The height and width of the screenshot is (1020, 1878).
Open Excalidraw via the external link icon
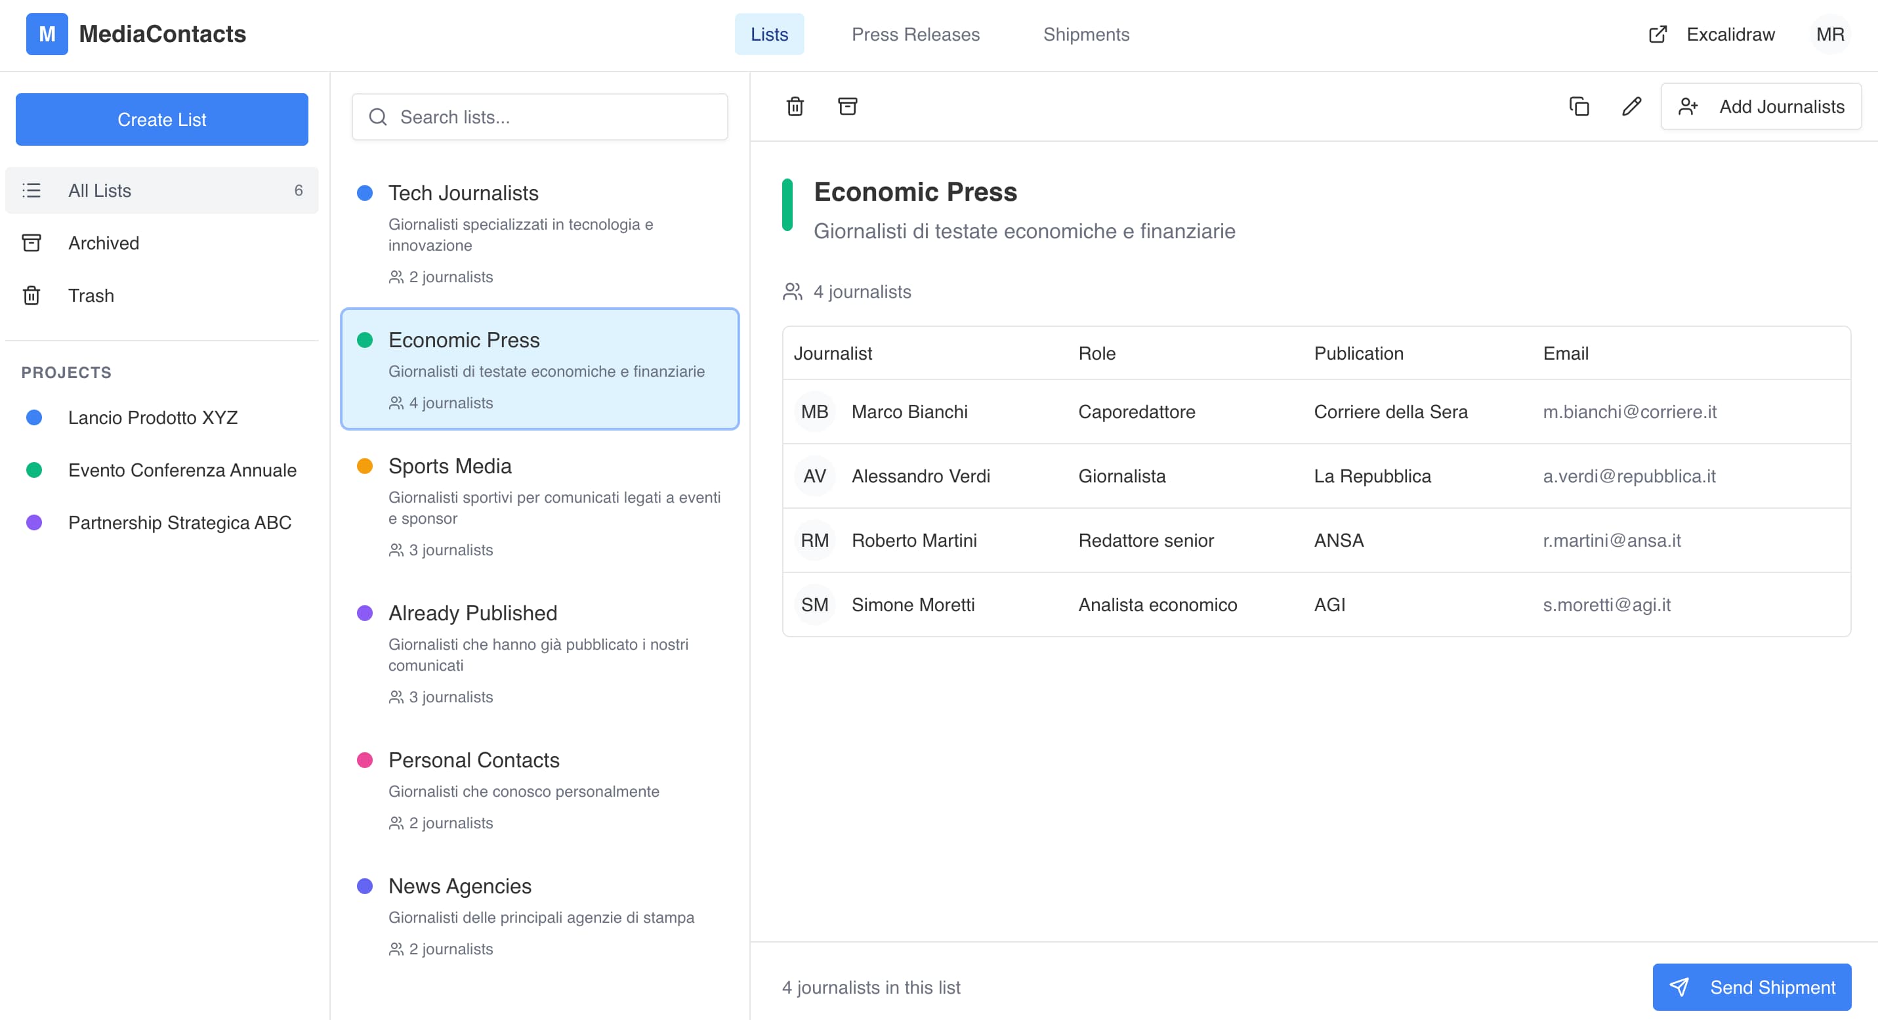(x=1658, y=34)
